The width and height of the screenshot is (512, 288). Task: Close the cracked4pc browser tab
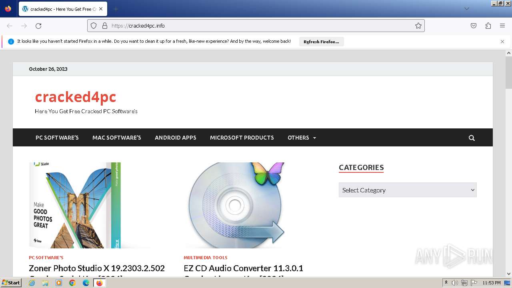point(101,9)
